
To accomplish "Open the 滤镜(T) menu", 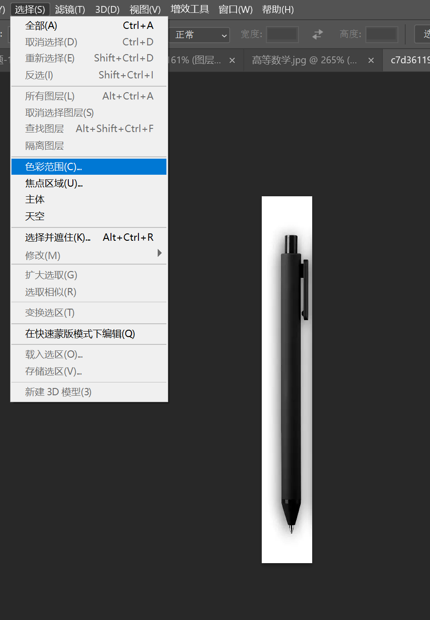I will pos(70,9).
